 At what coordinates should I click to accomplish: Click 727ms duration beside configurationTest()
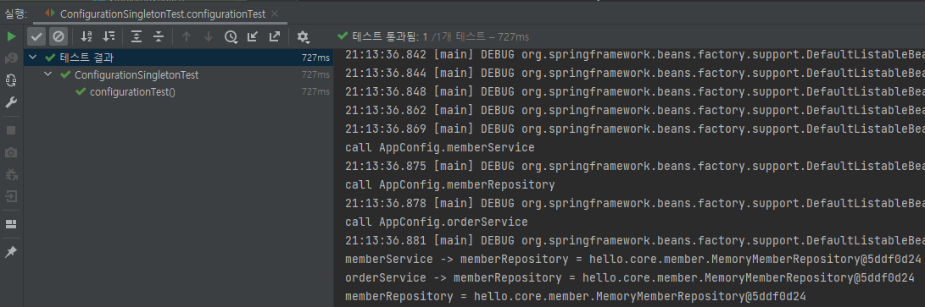tap(315, 91)
